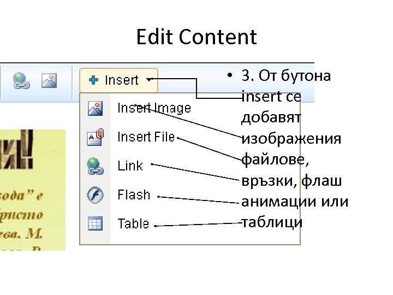393x295 pixels.
Task: Click the globe hyperlink icon in the toolbar
Action: [21, 81]
